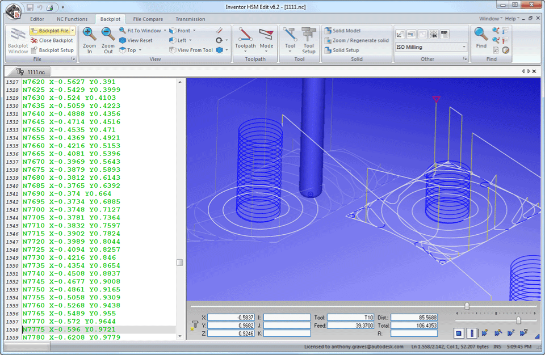Click the Save icon in quick access toolbar
Screen dimensions: 545x355
pos(30,7)
